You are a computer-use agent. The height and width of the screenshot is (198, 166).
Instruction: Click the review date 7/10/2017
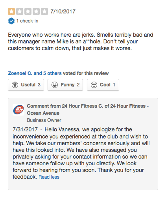click(x=63, y=11)
